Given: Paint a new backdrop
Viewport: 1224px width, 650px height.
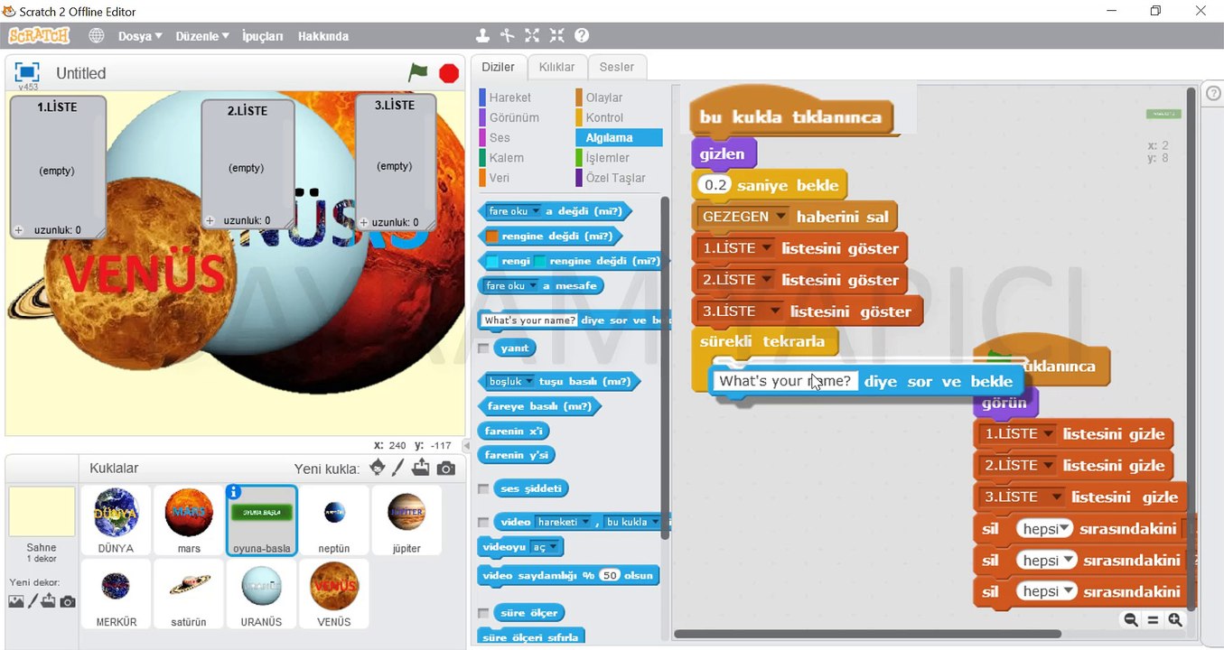Looking at the screenshot, I should (x=33, y=601).
